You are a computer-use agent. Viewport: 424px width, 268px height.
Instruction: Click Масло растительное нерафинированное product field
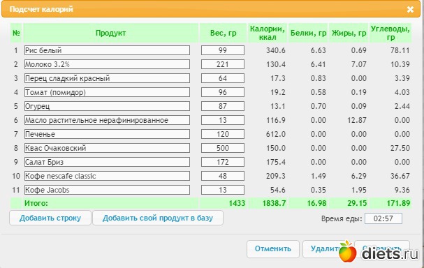pyautogui.click(x=107, y=120)
